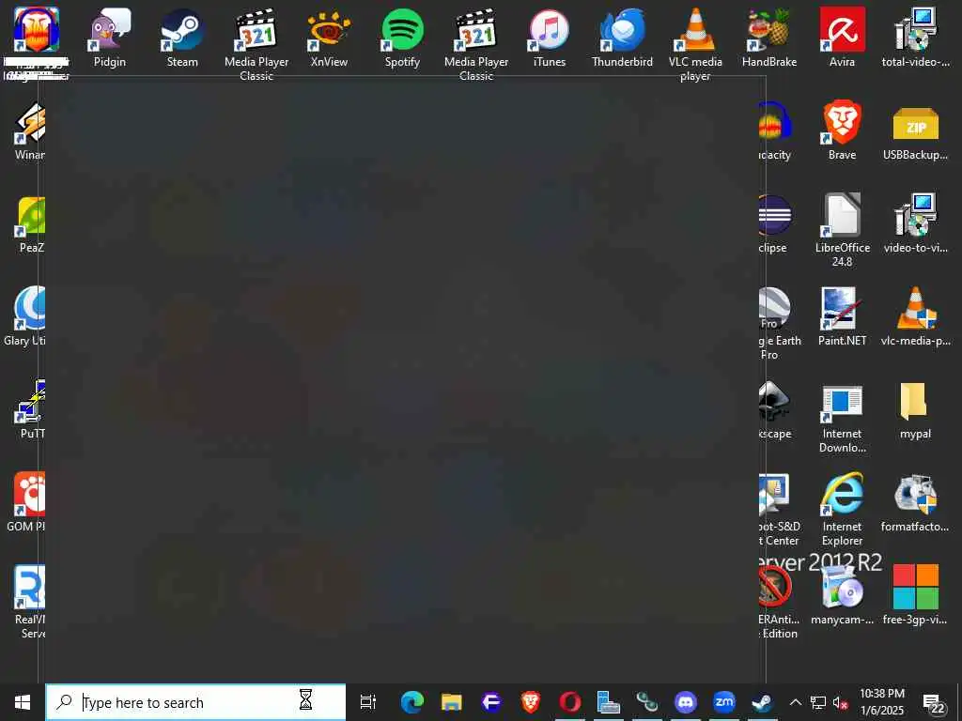Select the USBBackup... ZIP file
The image size is (962, 721).
click(x=915, y=130)
